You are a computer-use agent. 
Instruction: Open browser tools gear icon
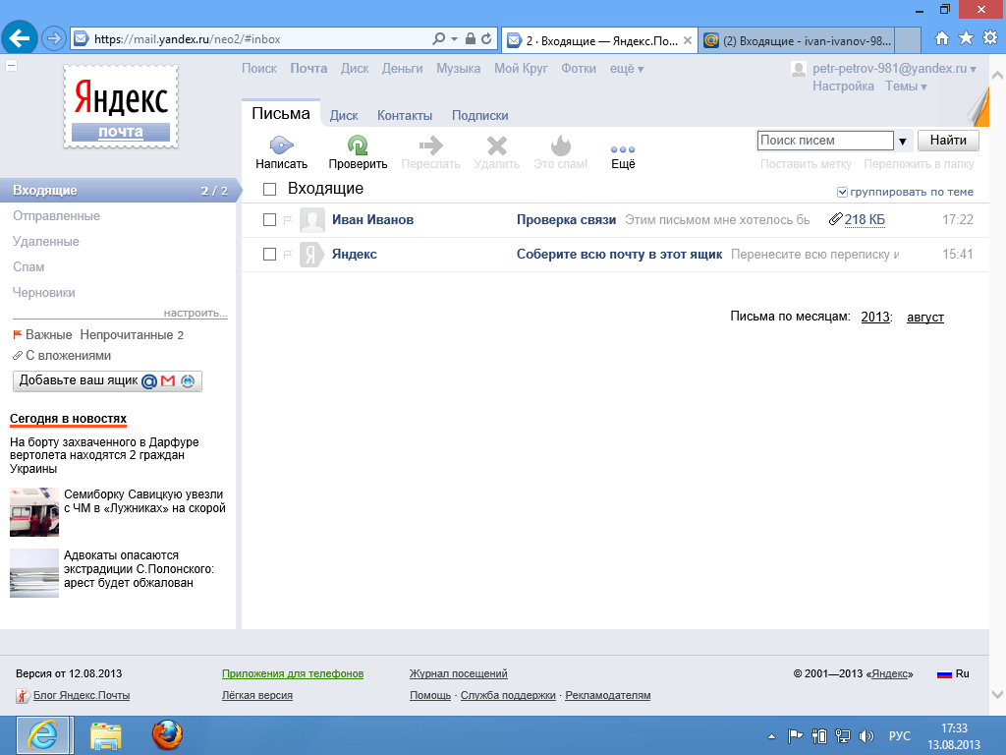click(990, 38)
